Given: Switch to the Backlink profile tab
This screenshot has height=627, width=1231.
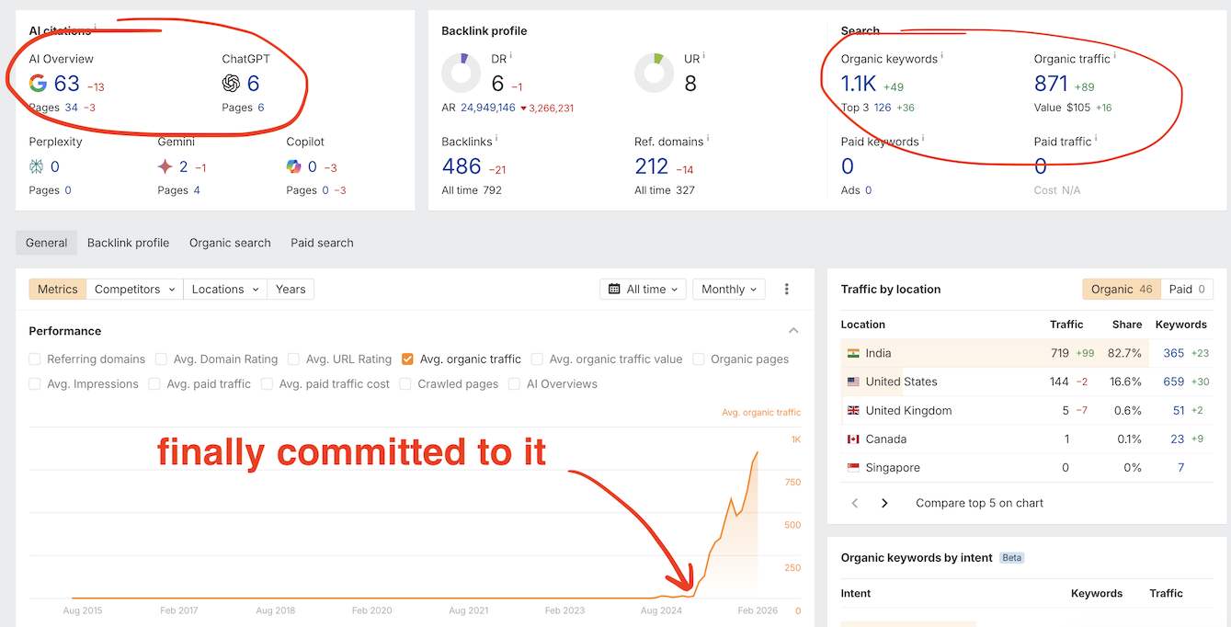Looking at the screenshot, I should [128, 243].
